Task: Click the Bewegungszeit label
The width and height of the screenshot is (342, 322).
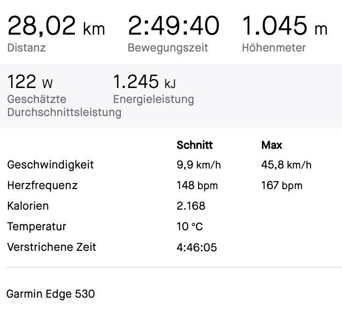Action: [168, 48]
